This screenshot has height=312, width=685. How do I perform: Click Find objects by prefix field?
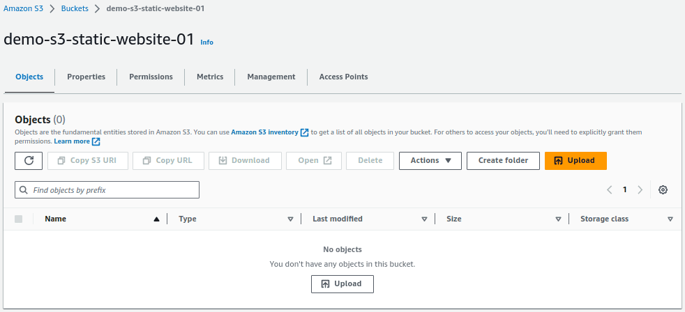pos(107,190)
